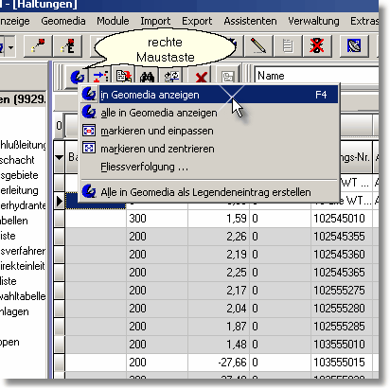Click the crossed-out red figure icon

(317, 46)
